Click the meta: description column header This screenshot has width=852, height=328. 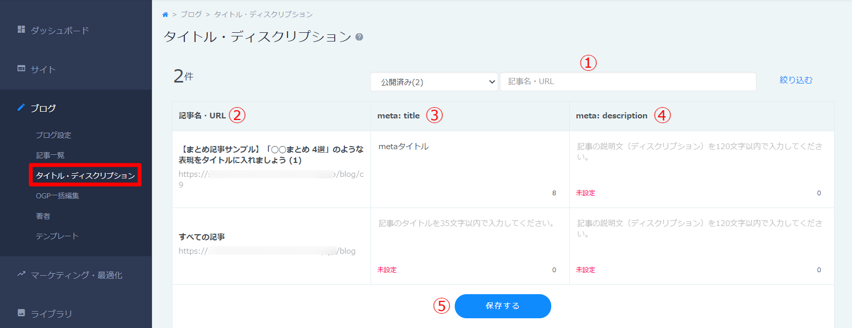pos(612,116)
